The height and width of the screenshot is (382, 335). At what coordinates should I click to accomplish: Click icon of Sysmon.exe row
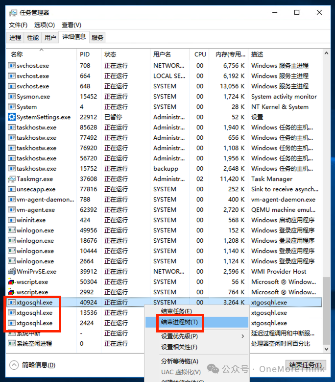coord(11,97)
